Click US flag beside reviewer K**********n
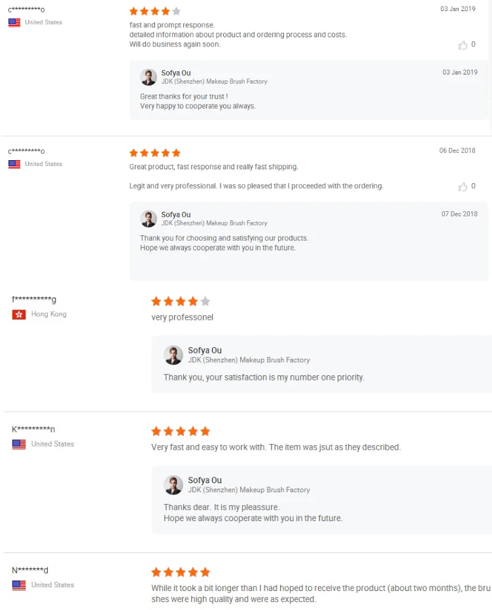Viewport: 492px width, 610px height. pyautogui.click(x=19, y=444)
